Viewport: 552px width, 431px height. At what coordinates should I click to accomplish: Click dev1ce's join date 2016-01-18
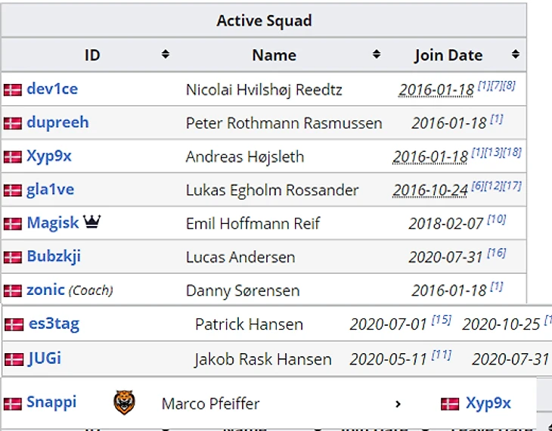click(436, 90)
